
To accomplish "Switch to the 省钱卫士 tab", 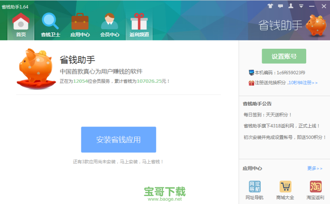I will pyautogui.click(x=50, y=25).
